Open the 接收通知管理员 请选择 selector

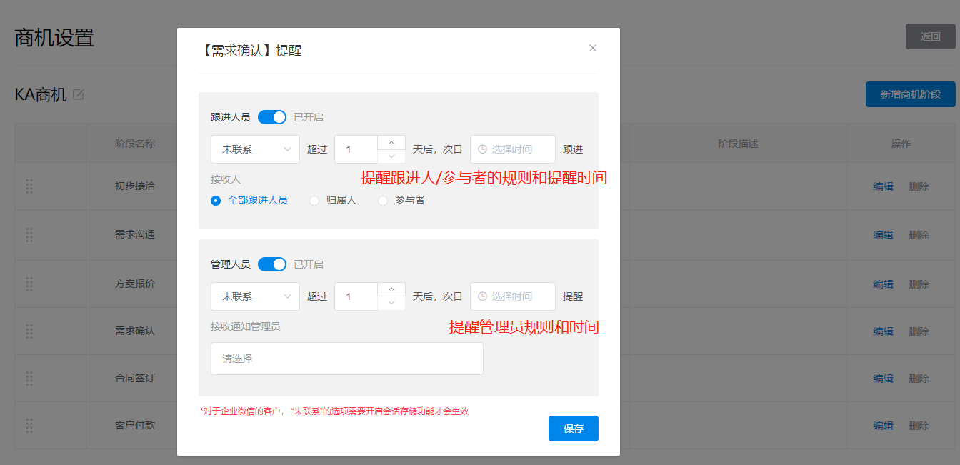[346, 359]
